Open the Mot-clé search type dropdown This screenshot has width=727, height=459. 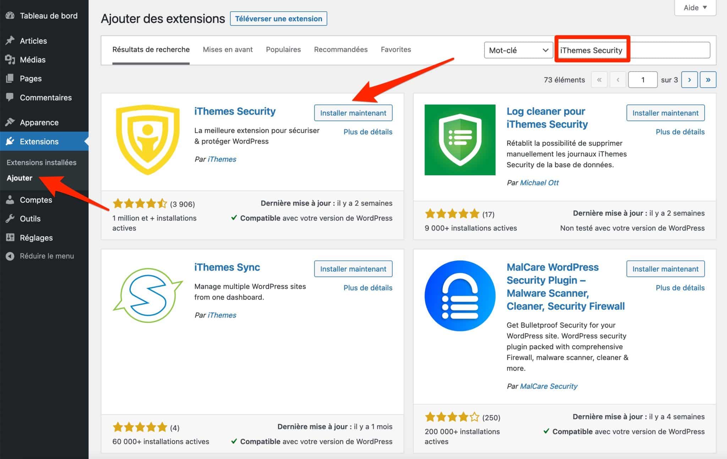click(518, 50)
